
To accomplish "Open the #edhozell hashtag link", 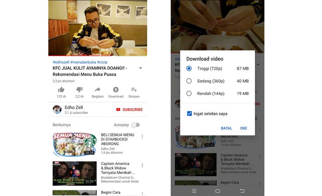I will (x=61, y=62).
